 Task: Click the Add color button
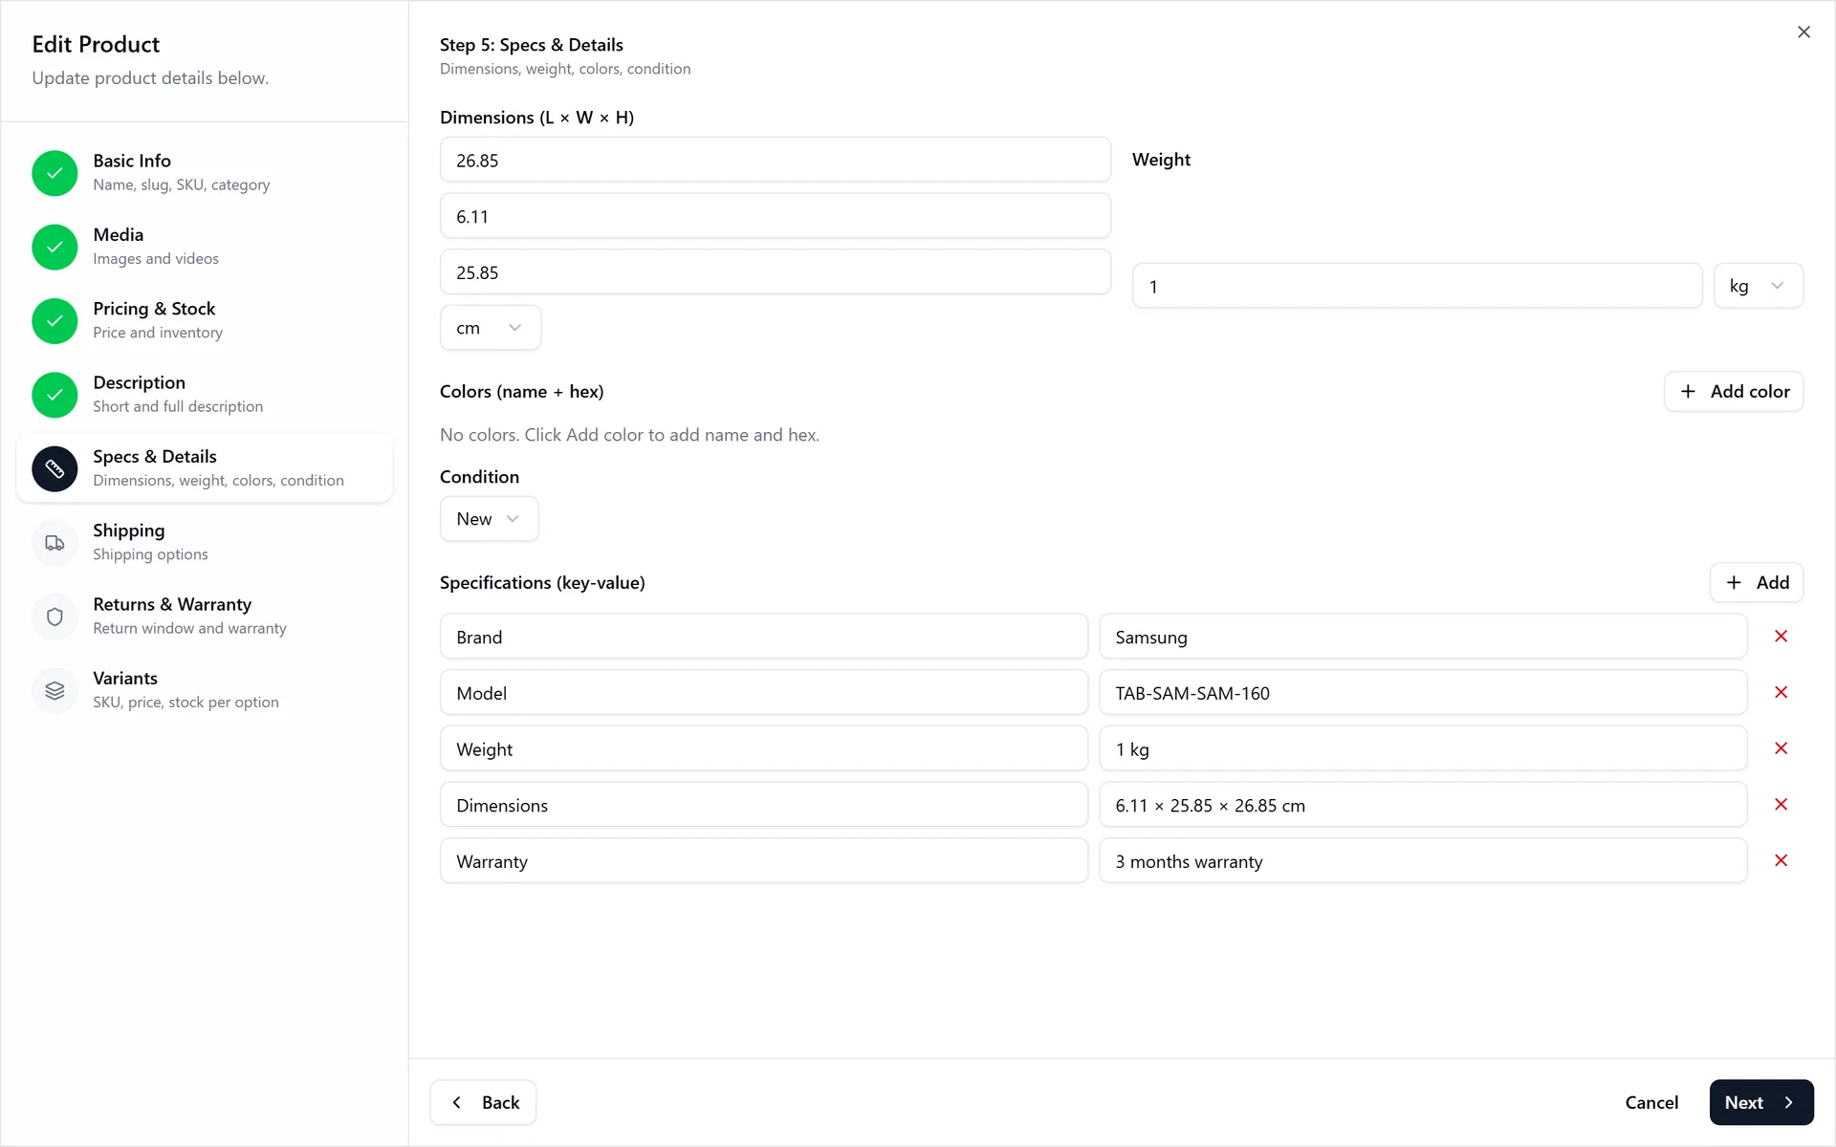[x=1734, y=392]
